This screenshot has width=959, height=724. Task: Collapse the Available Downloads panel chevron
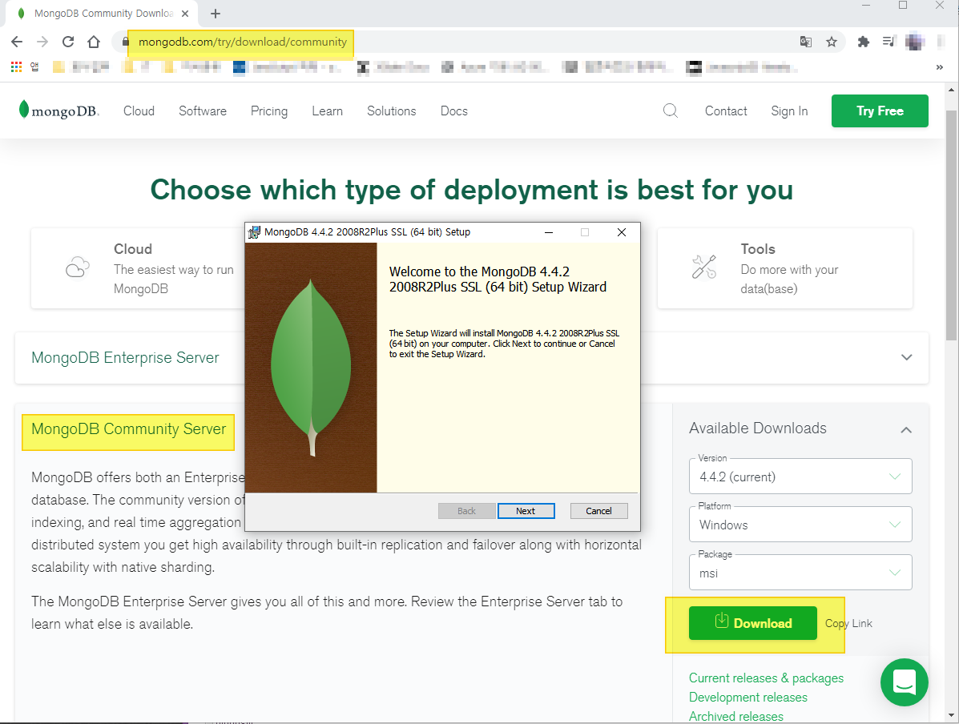click(x=906, y=429)
